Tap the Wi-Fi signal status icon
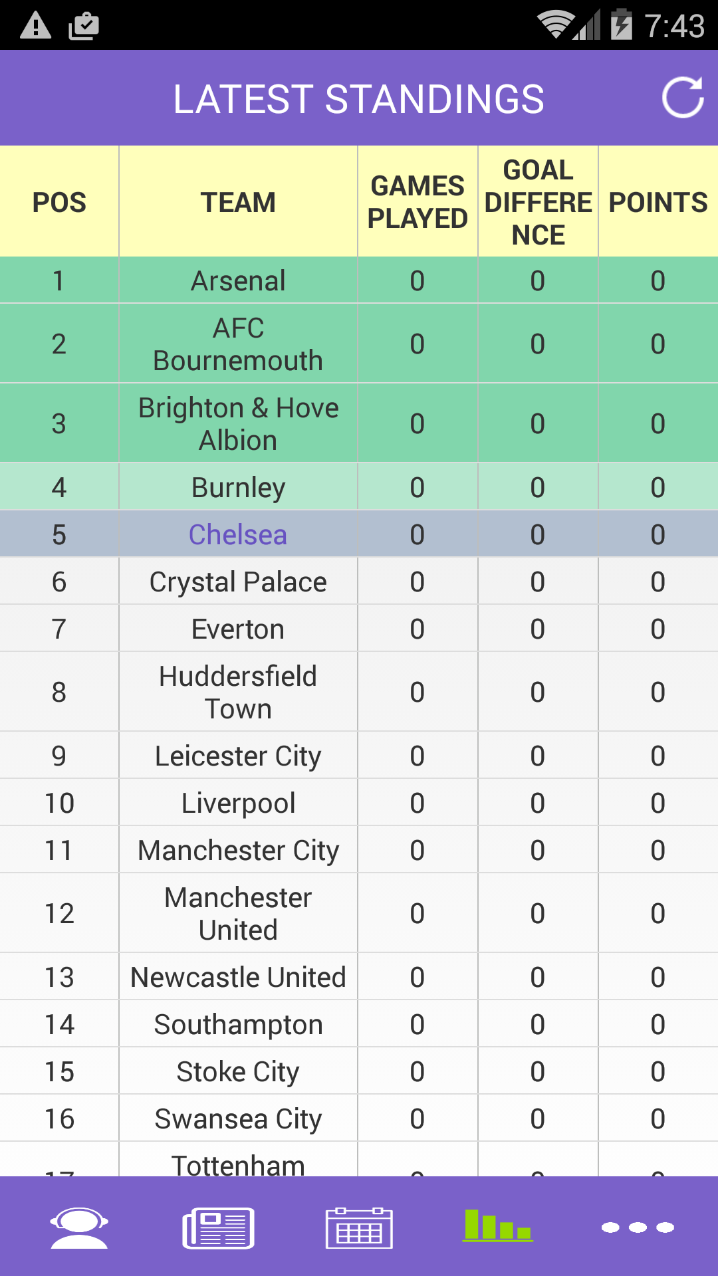The image size is (718, 1276). [556, 25]
